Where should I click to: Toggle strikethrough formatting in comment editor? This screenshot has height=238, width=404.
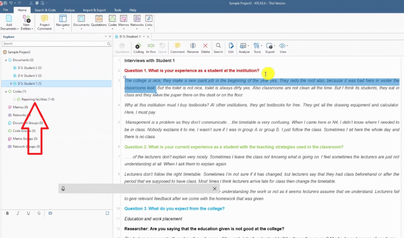[x=39, y=213]
